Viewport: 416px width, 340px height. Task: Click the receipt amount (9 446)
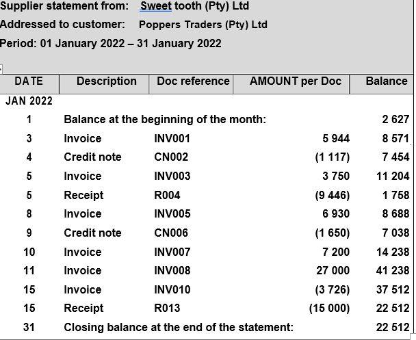click(333, 195)
